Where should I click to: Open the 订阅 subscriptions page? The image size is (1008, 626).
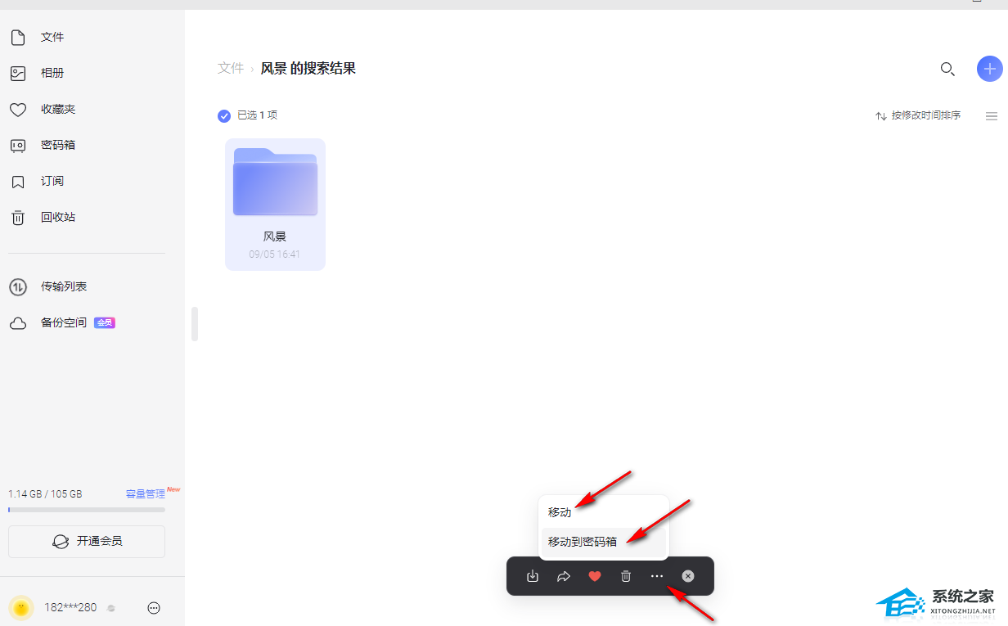(52, 181)
